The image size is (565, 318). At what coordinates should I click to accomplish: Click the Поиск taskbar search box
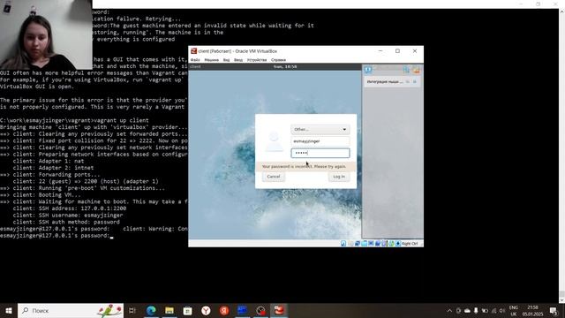[71, 310]
